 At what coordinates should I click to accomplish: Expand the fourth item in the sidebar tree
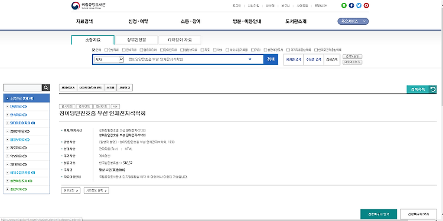tap(7, 123)
